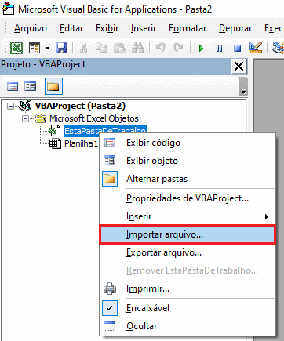Click the View Microsoft Excel toolbar icon
Screen dimensions: 284x341
pos(16,48)
